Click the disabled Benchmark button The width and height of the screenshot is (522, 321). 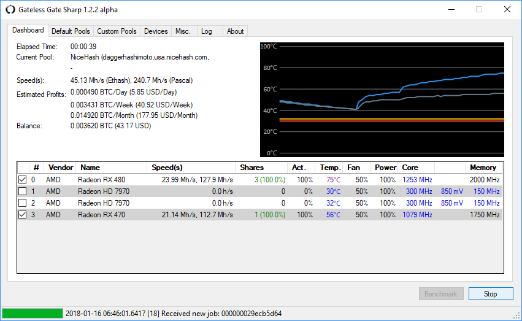tap(441, 294)
